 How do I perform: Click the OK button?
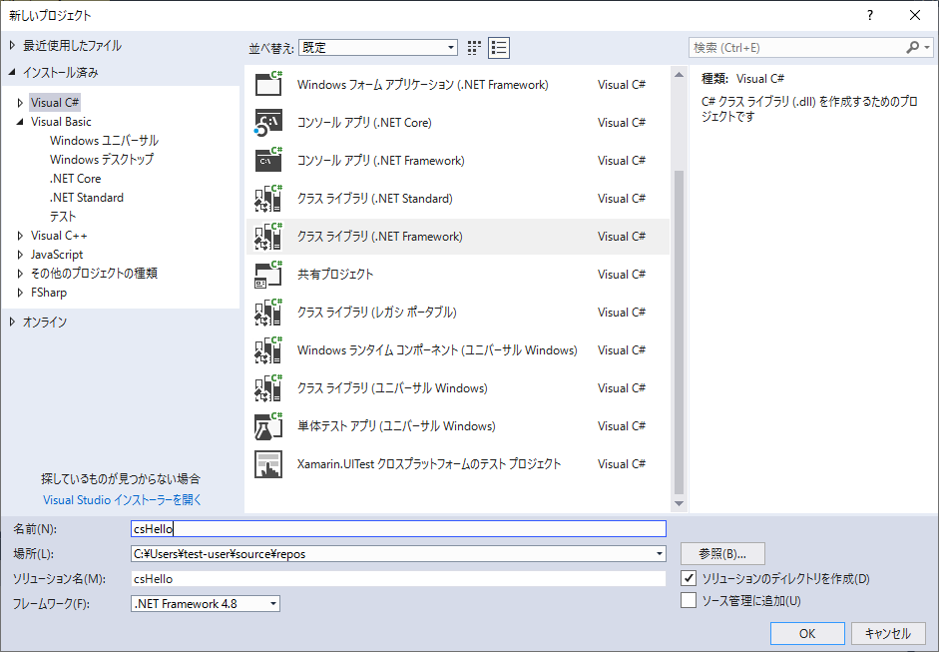point(807,633)
